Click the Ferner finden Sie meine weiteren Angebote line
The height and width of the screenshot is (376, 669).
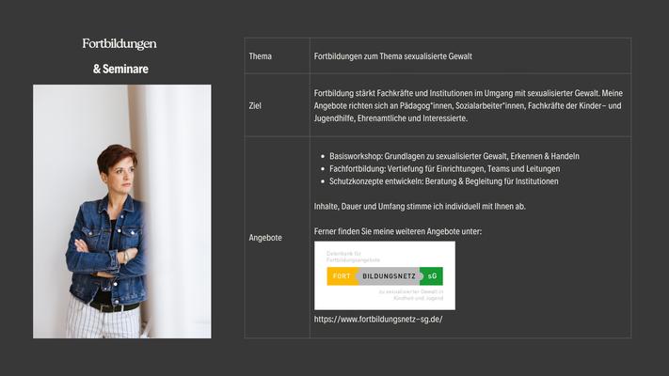pos(398,231)
